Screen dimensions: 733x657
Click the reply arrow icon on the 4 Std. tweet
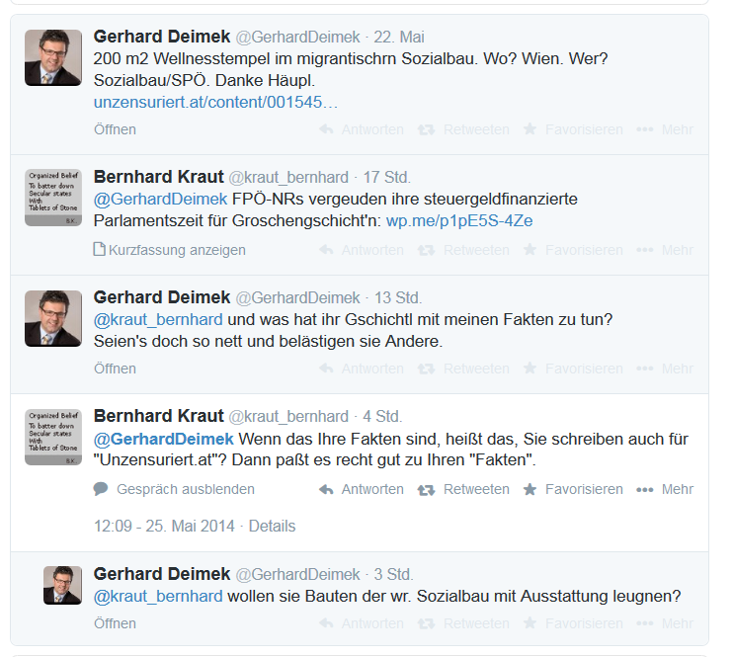pyautogui.click(x=327, y=489)
